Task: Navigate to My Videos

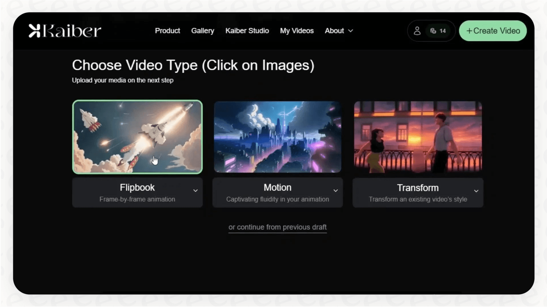Action: [x=297, y=31]
